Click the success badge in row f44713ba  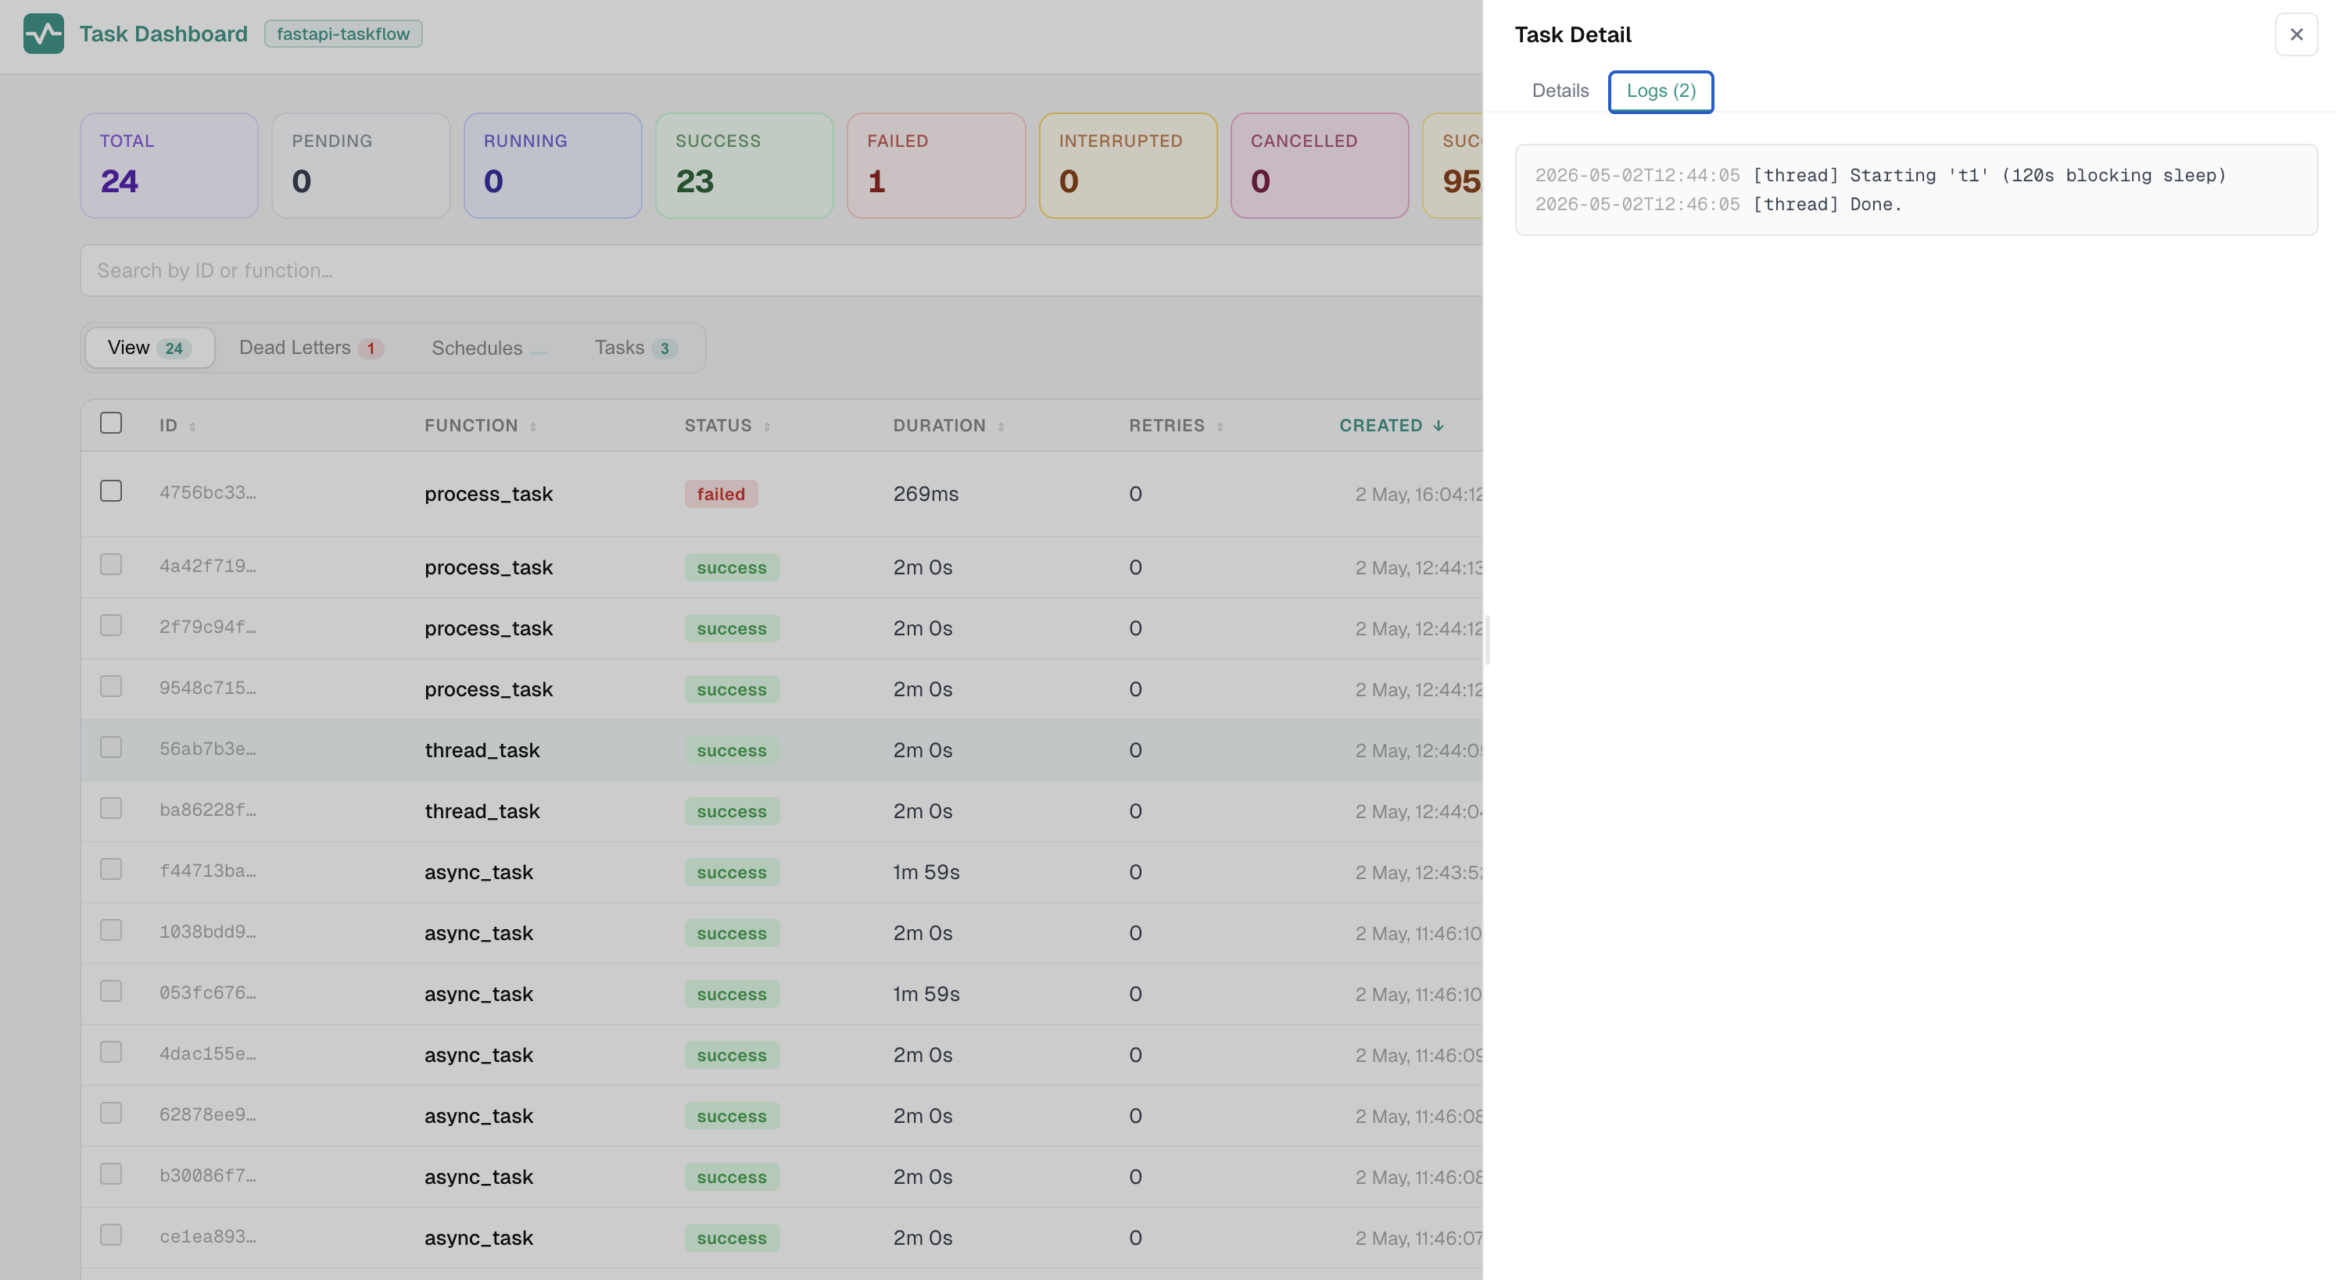point(732,872)
